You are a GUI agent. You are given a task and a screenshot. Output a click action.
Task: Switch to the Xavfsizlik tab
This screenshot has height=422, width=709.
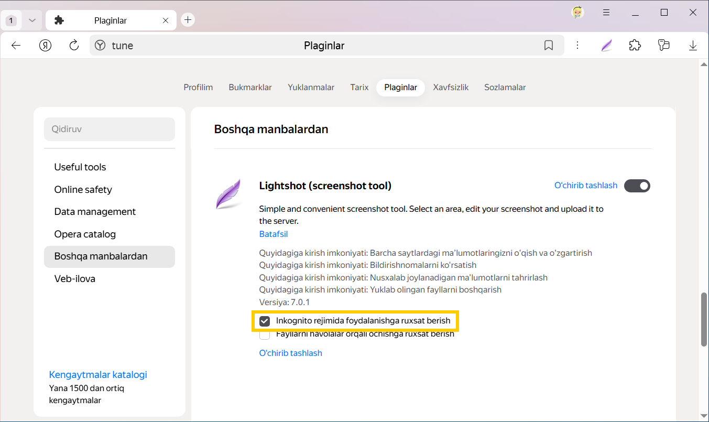click(x=451, y=88)
